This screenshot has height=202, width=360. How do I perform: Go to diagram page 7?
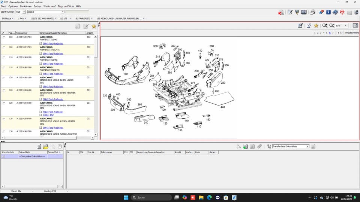tap(333, 33)
